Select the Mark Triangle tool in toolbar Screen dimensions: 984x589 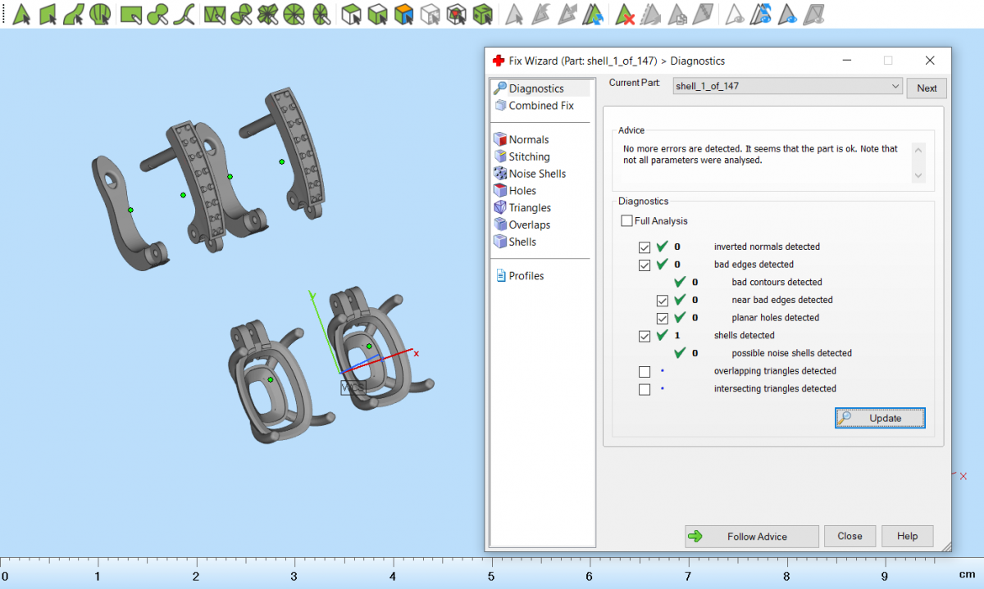pos(21,14)
